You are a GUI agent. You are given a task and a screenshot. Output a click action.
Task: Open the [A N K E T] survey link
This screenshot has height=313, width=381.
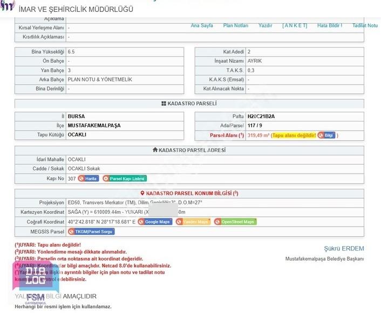[295, 25]
